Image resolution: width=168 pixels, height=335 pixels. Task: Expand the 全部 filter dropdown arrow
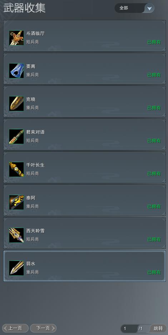149,8
